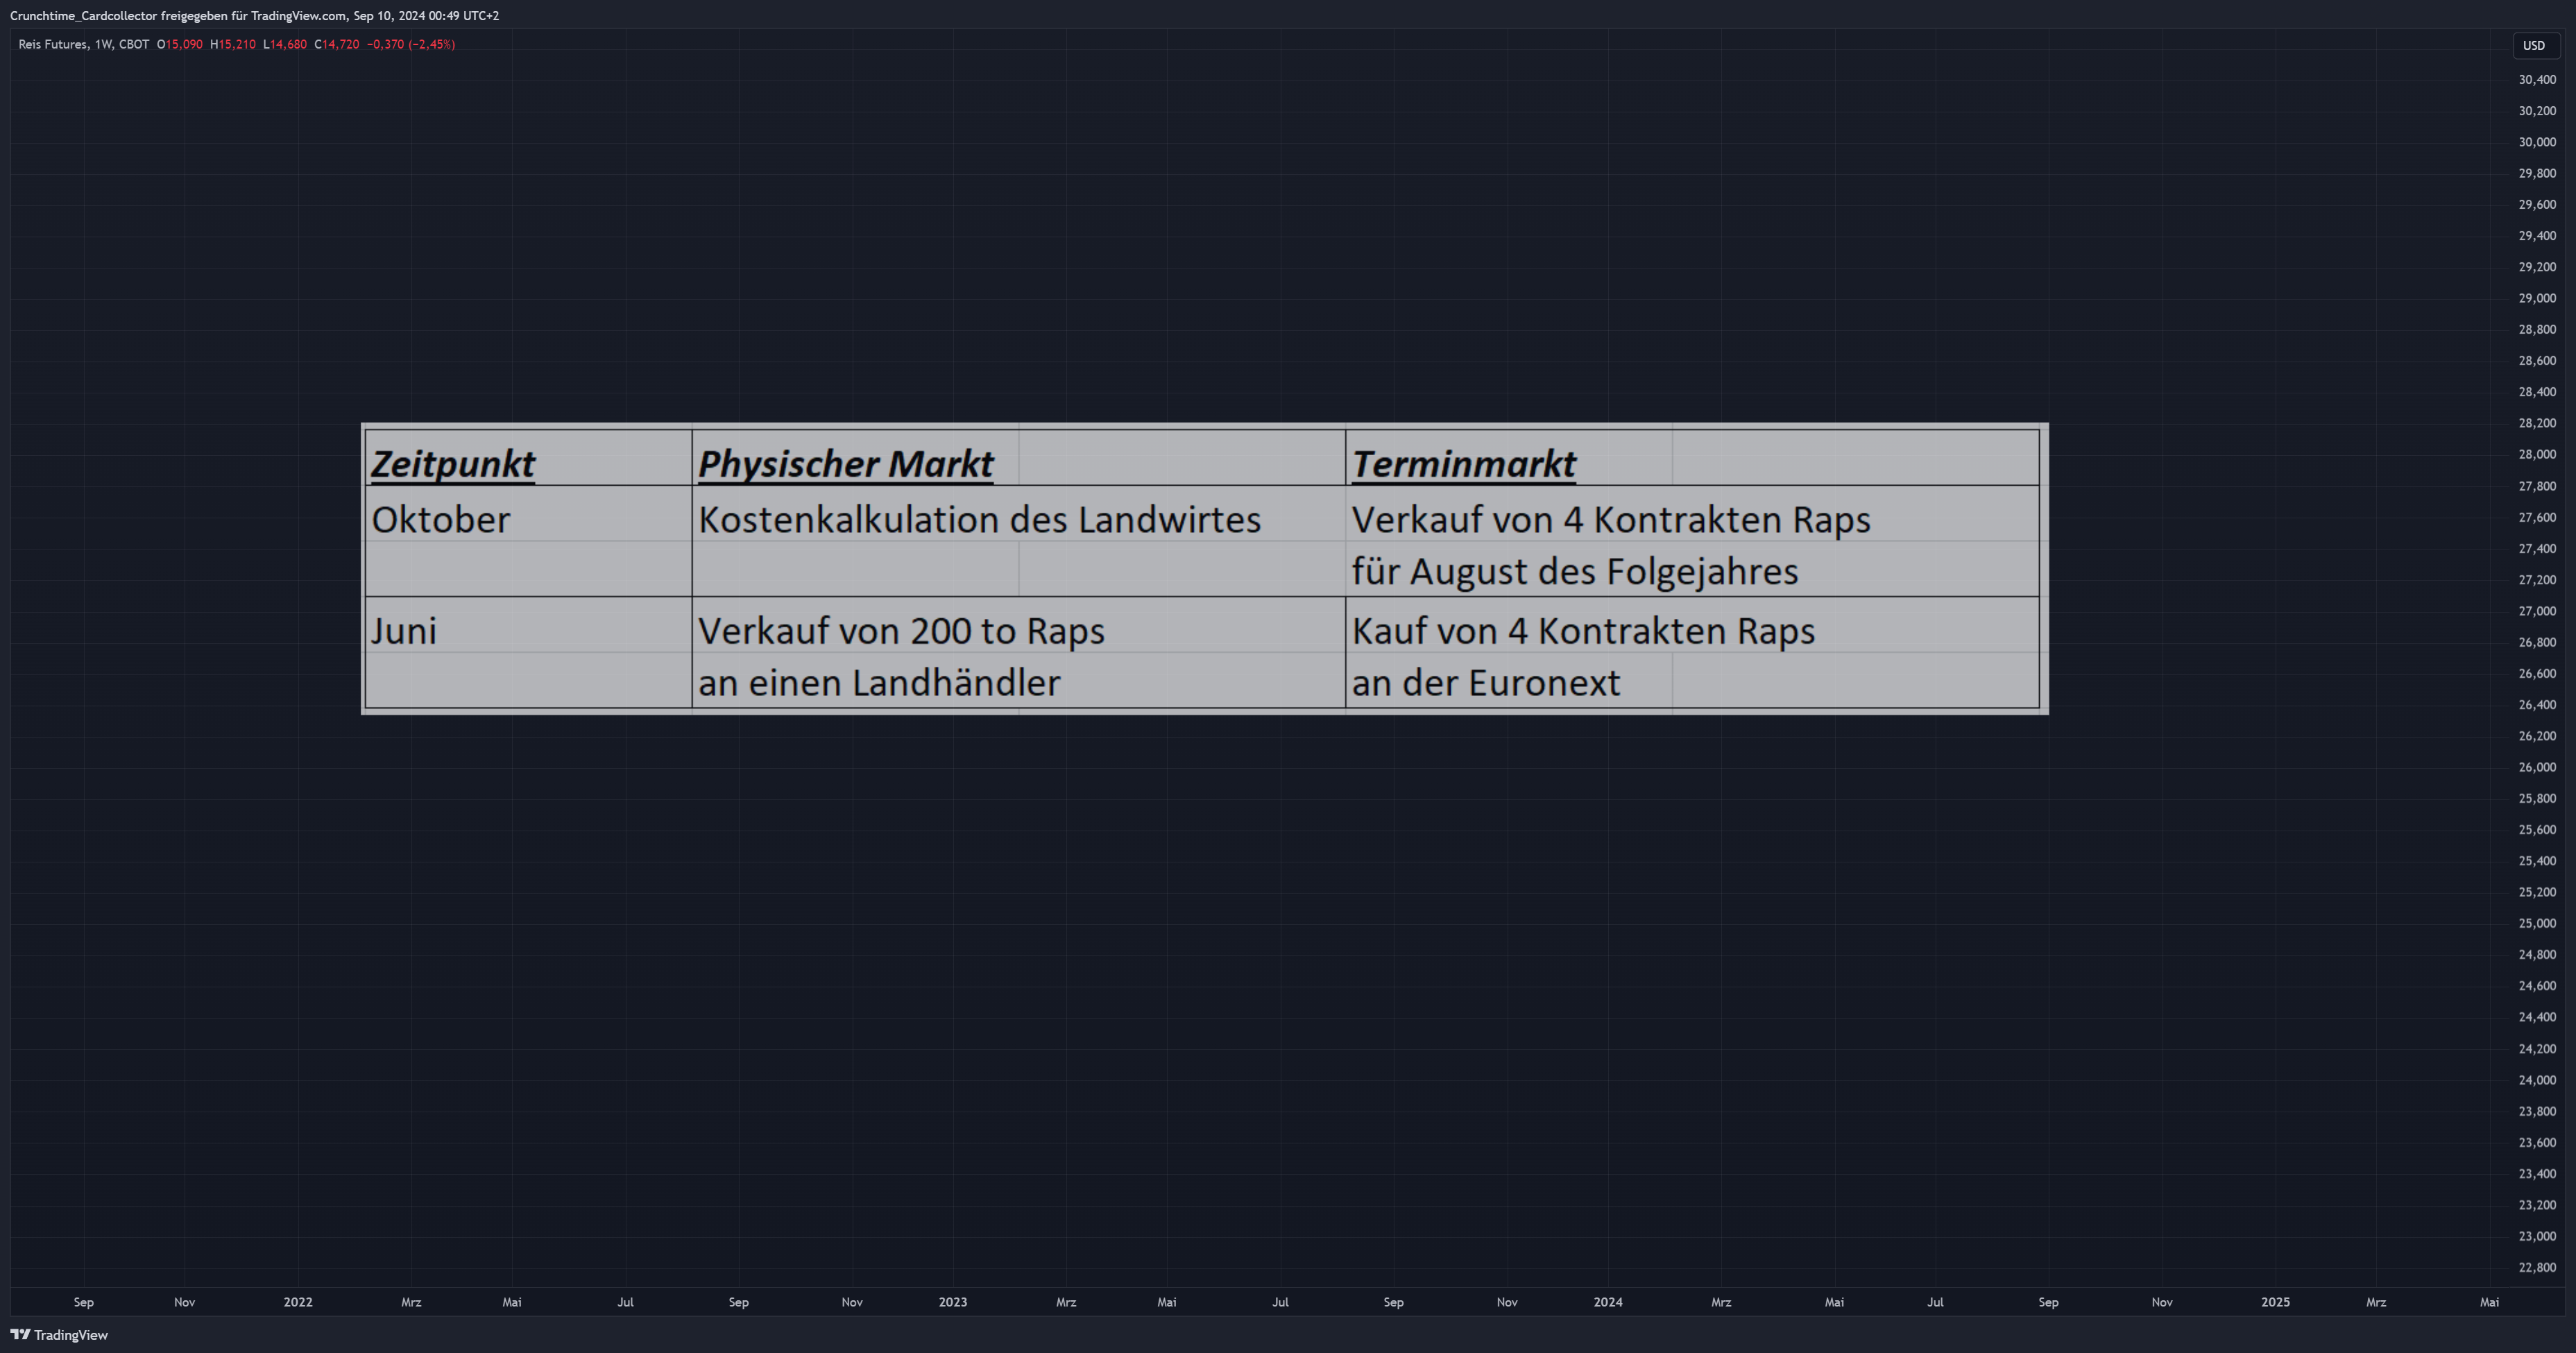2576x1353 pixels.
Task: Click the 28,000 price scale label
Action: point(2537,455)
